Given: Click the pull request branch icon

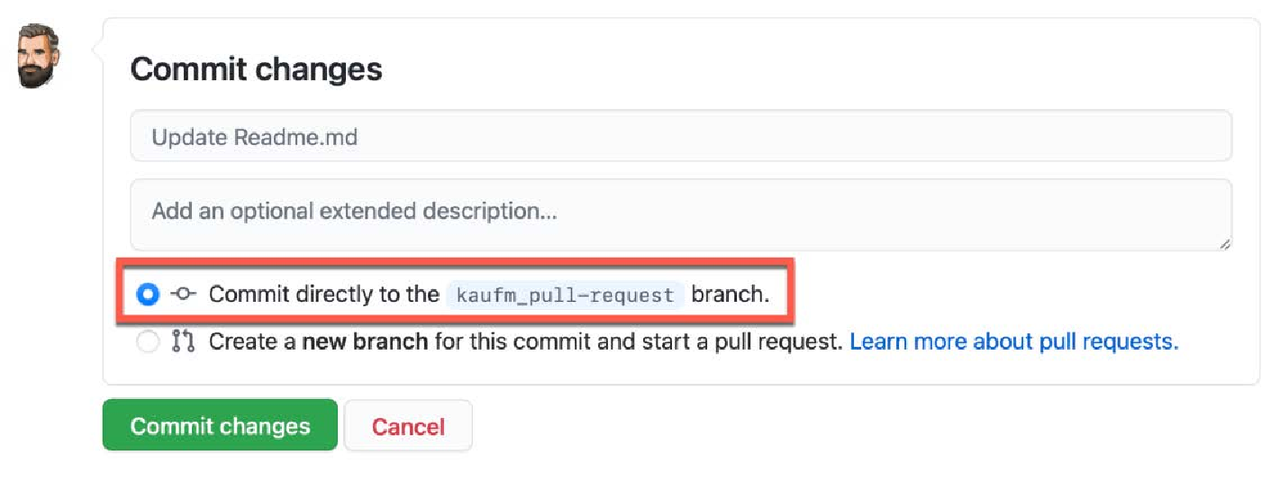Looking at the screenshot, I should click(x=183, y=341).
